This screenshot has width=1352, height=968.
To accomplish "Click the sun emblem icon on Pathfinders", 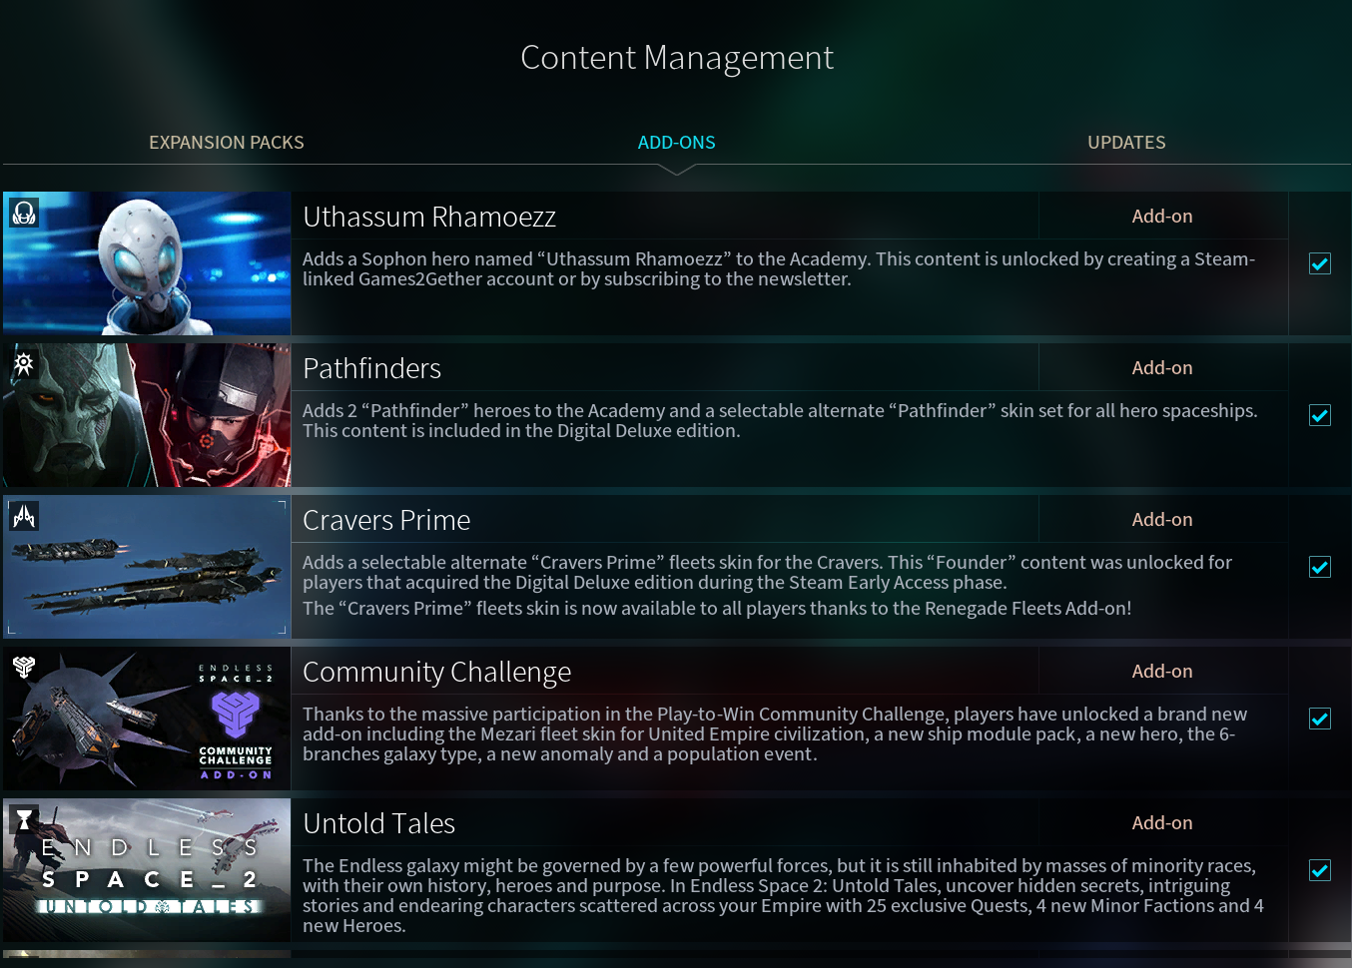I will pyautogui.click(x=24, y=364).
